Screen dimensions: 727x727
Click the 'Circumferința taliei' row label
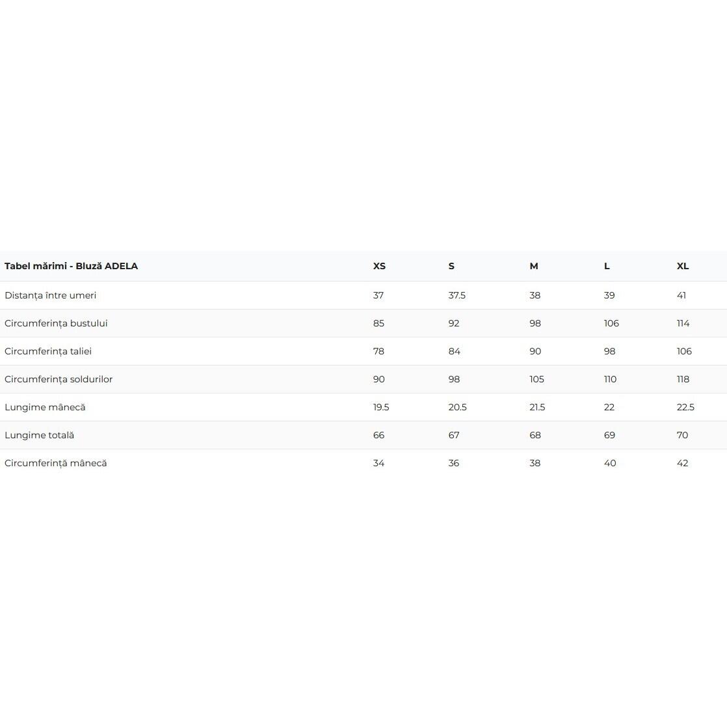(48, 351)
